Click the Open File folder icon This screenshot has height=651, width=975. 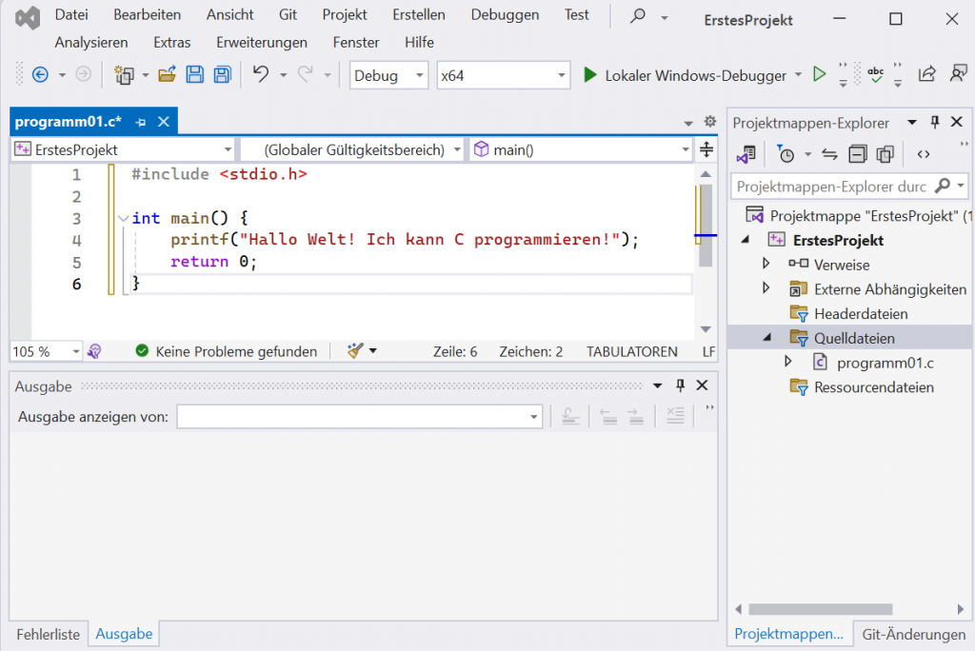click(168, 75)
